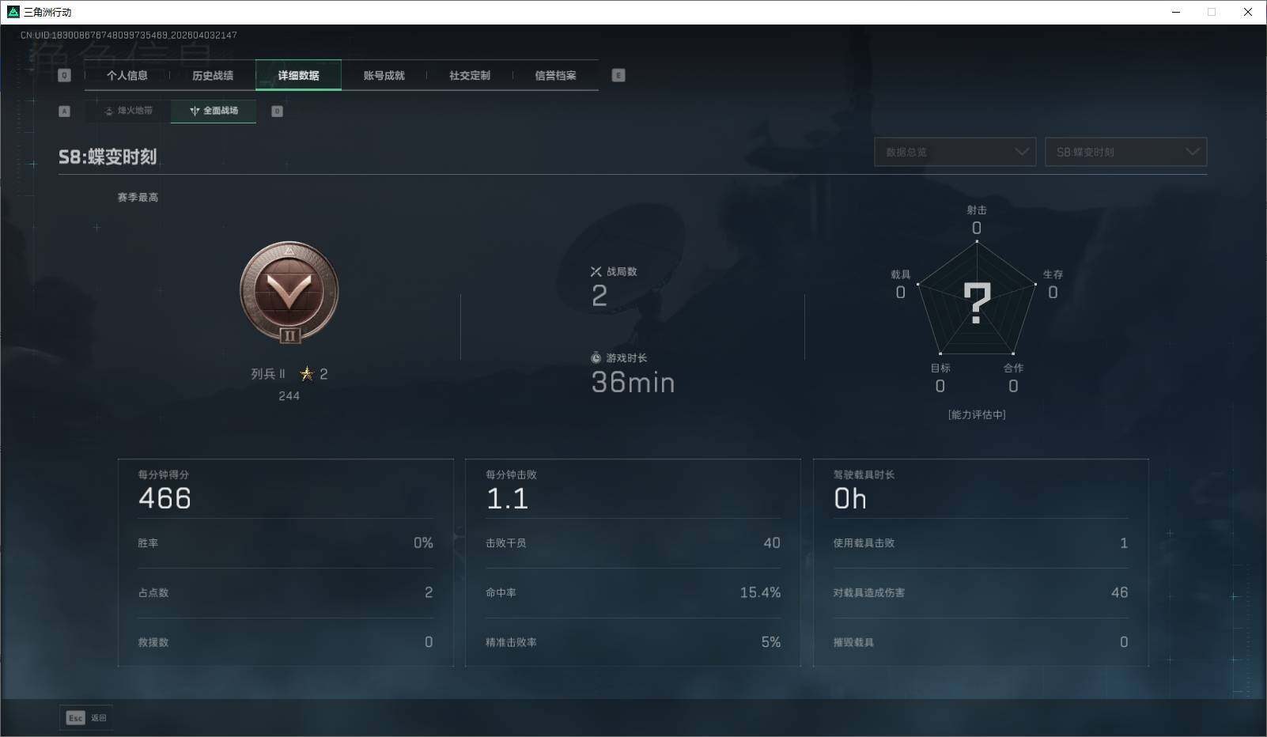Click the 救援数 row label
1267x737 pixels.
click(x=153, y=642)
